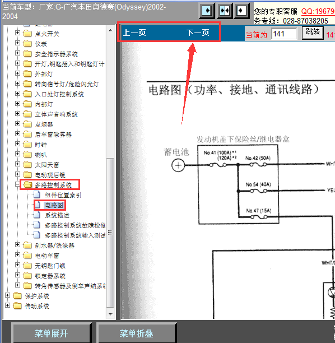Select the 太阳天窗 tree label
The image size is (335, 343).
click(47, 165)
